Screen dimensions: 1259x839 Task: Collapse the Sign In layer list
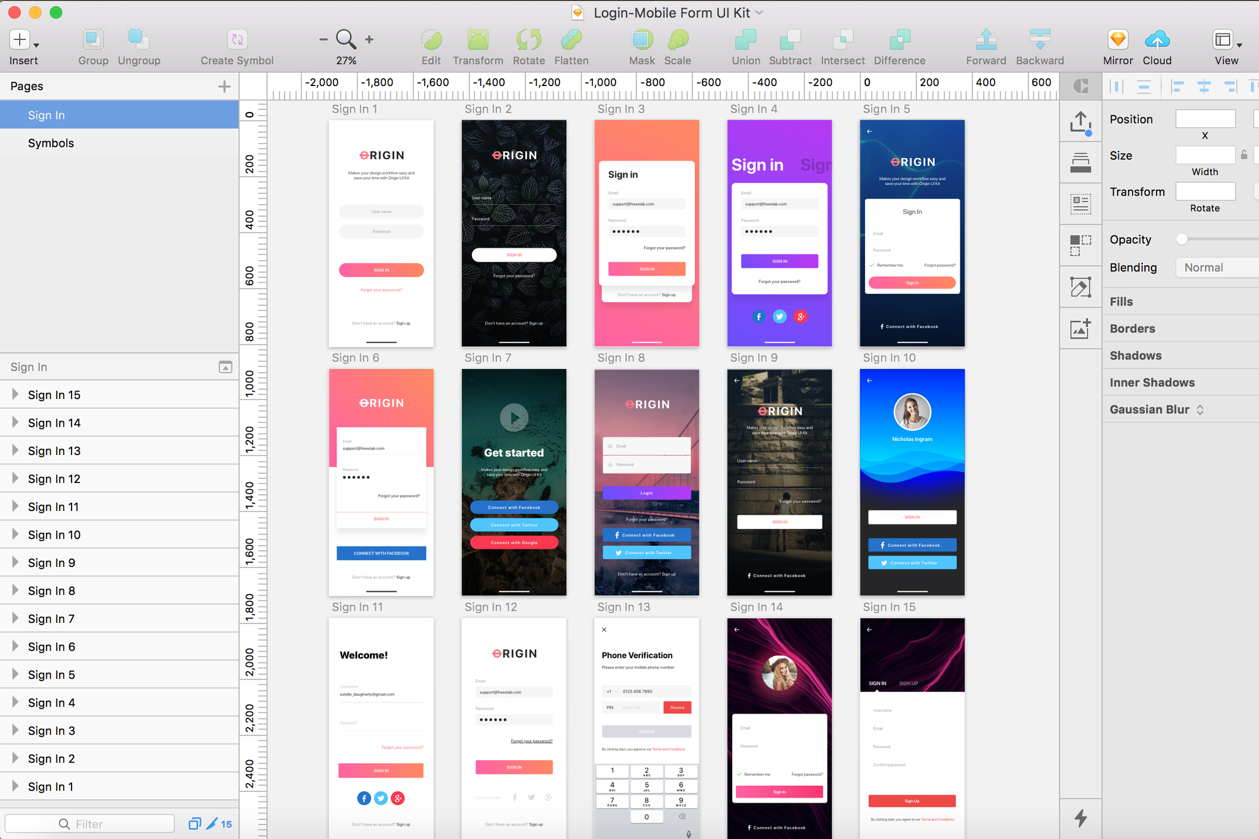(x=225, y=367)
